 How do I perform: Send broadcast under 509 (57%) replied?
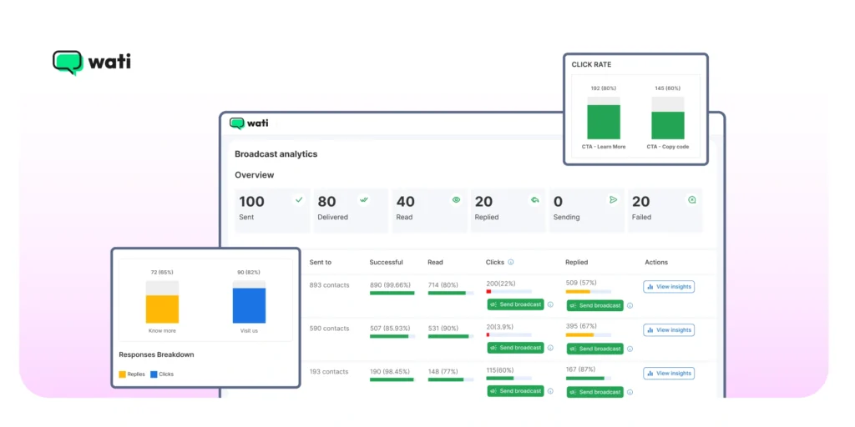594,305
